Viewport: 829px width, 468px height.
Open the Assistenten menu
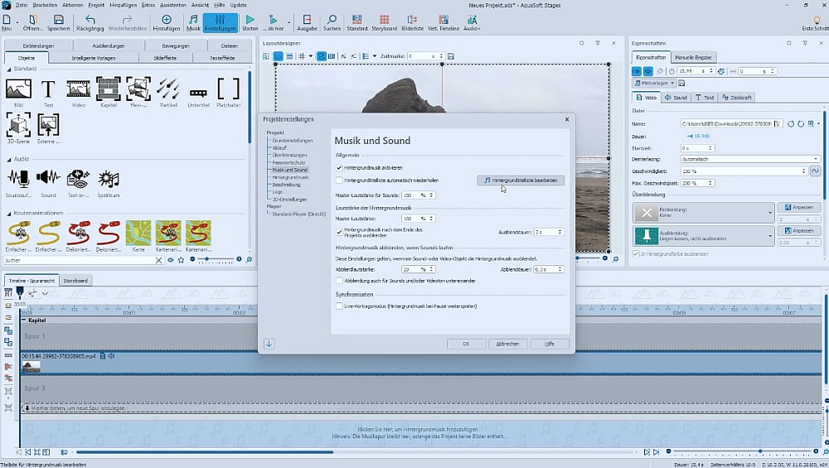coord(172,5)
